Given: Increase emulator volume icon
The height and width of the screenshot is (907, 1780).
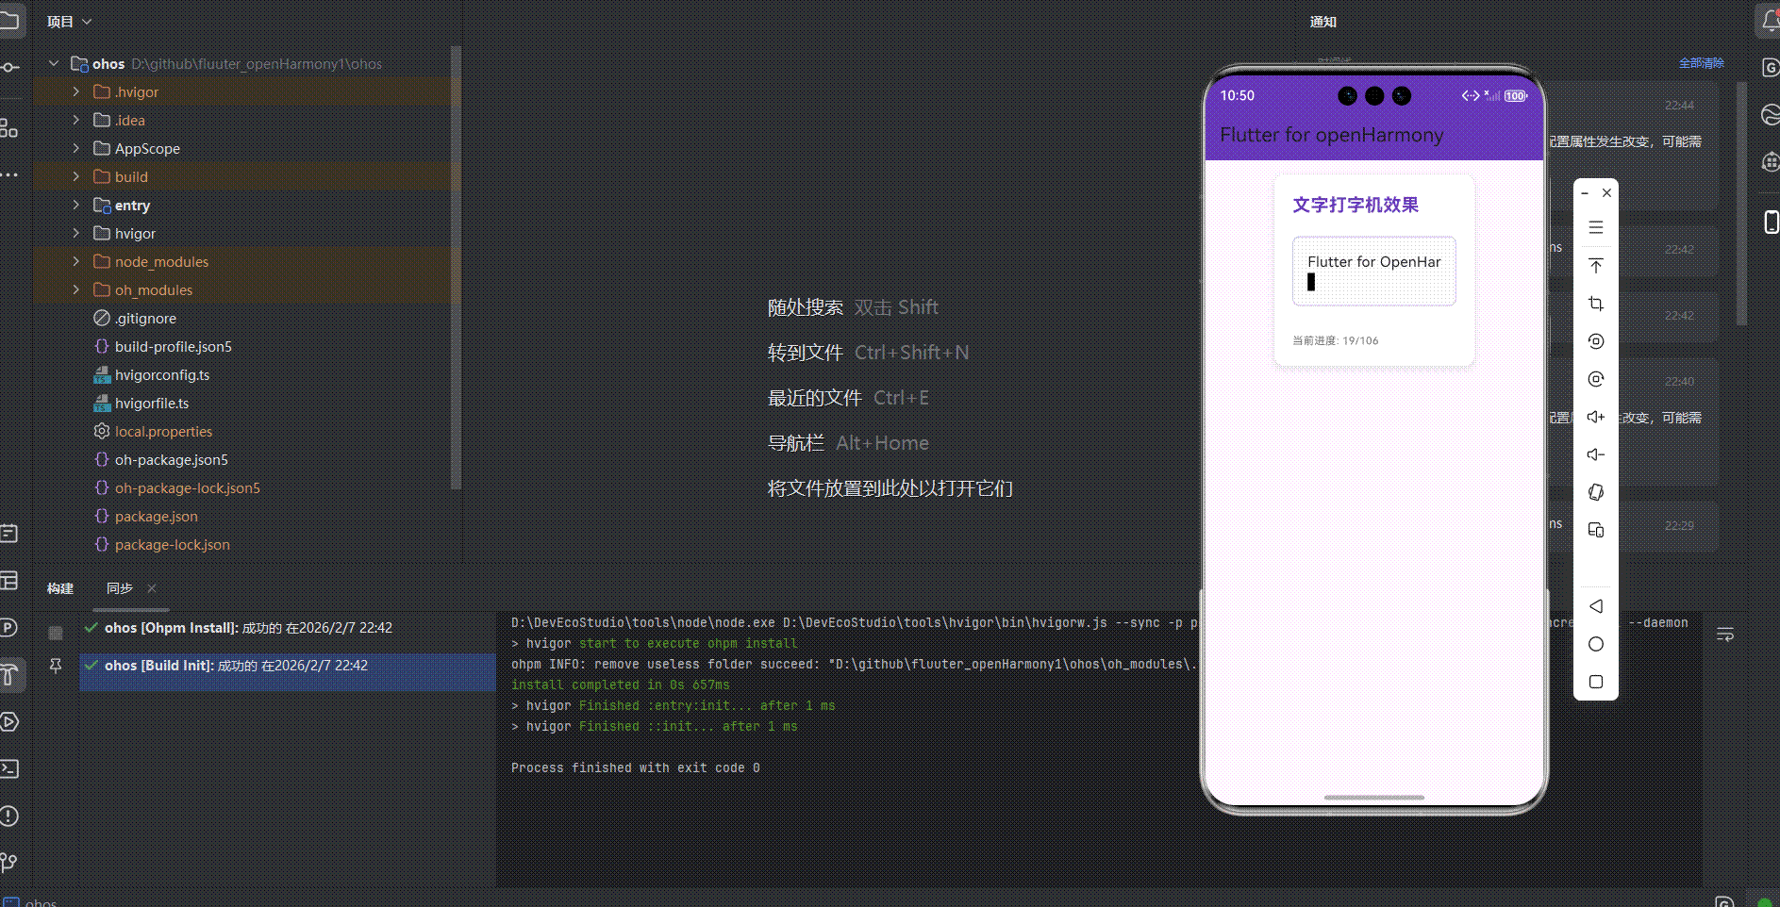Looking at the screenshot, I should point(1595,417).
